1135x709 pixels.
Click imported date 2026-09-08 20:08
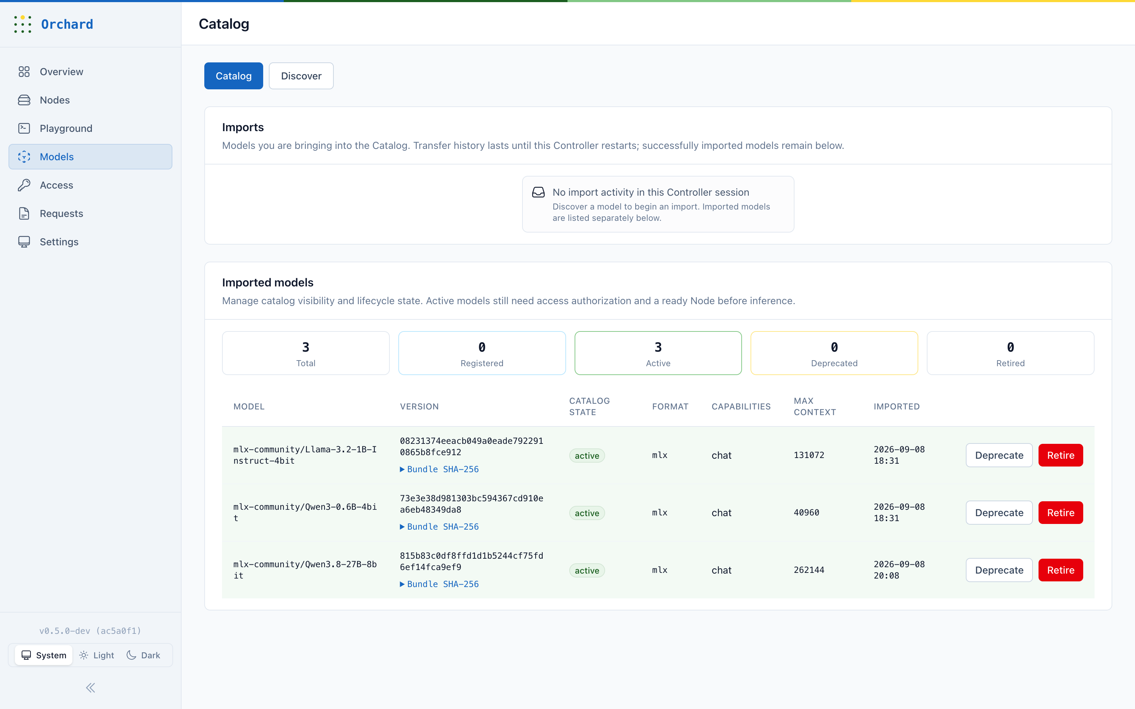point(899,570)
